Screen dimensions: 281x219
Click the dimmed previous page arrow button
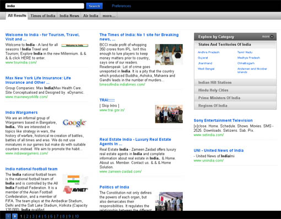click(x=8, y=216)
